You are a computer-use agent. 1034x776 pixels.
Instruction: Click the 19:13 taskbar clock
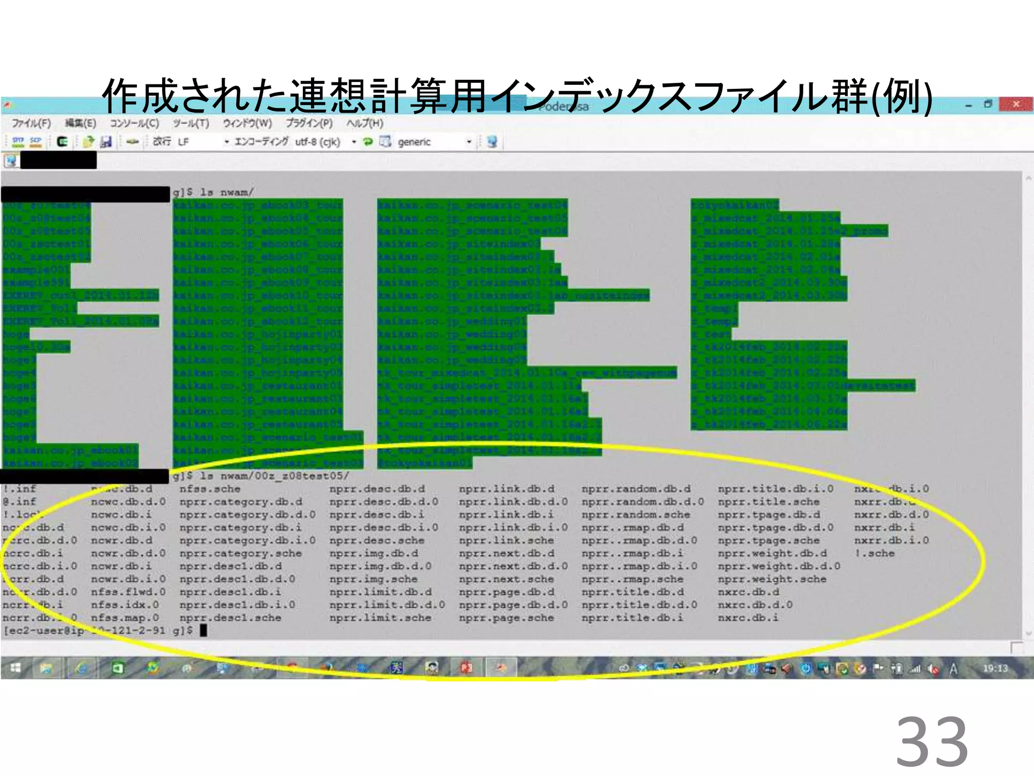click(995, 668)
